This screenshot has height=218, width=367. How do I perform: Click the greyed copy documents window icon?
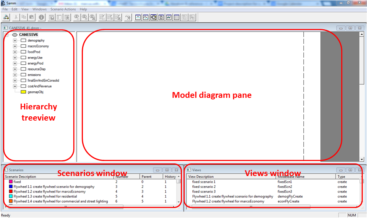pyautogui.click(x=184, y=17)
